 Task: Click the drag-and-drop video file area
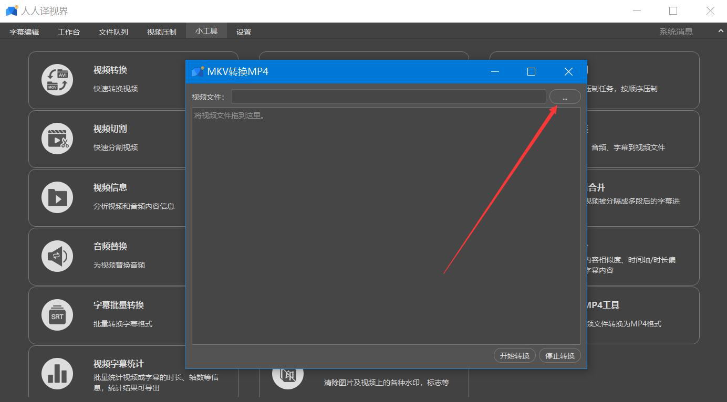(386, 226)
